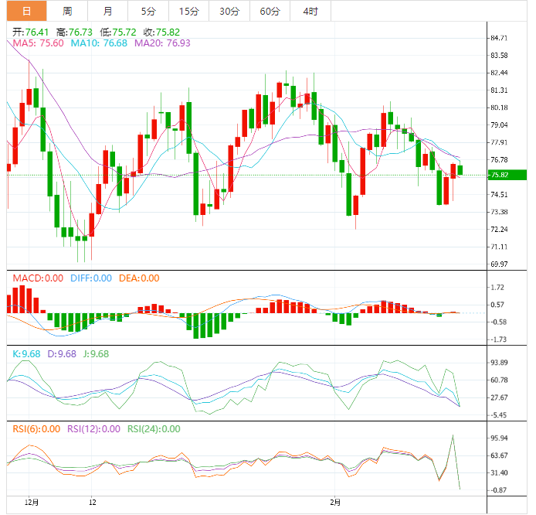536x515 pixels.
Task: Select the 15分 interval tab
Action: click(x=188, y=11)
